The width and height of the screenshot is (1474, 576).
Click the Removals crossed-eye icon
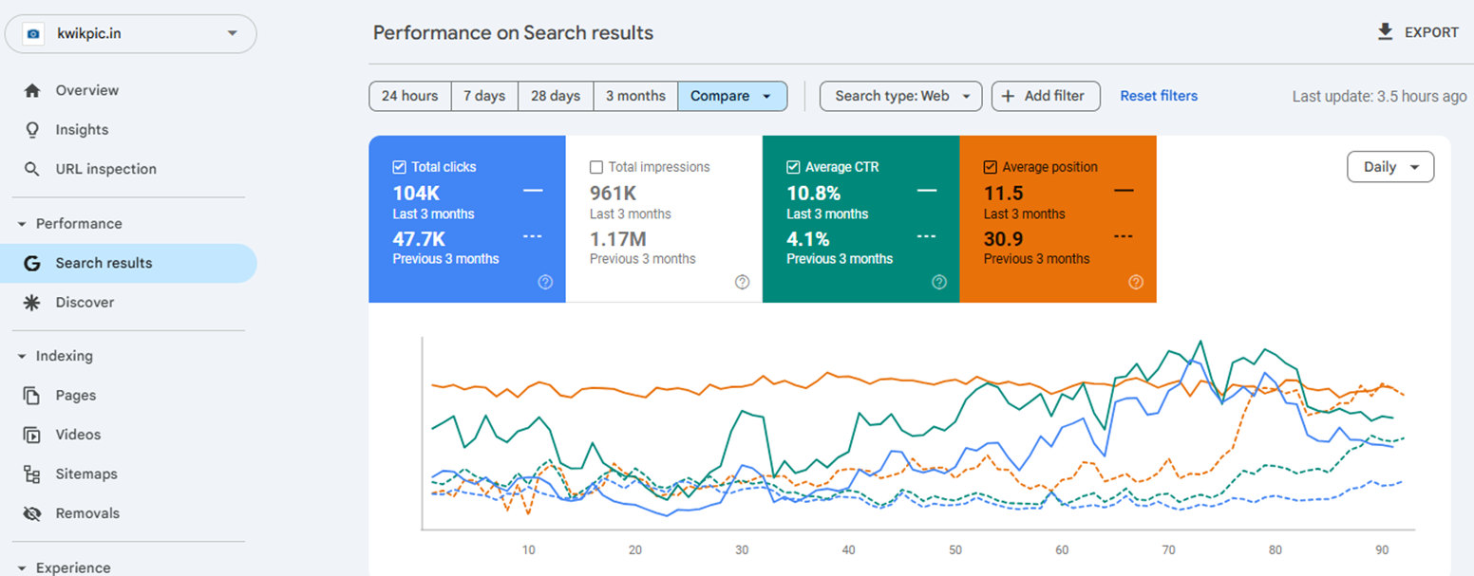(x=32, y=513)
